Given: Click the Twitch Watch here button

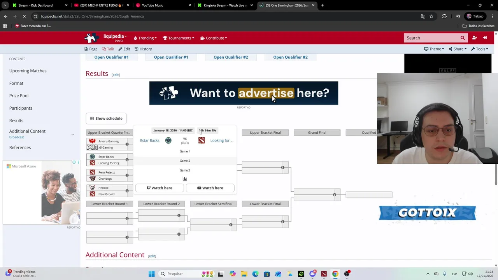Looking at the screenshot, I should (160, 188).
